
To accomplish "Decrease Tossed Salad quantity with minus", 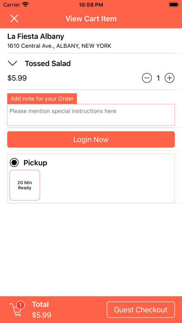I will coord(147,78).
